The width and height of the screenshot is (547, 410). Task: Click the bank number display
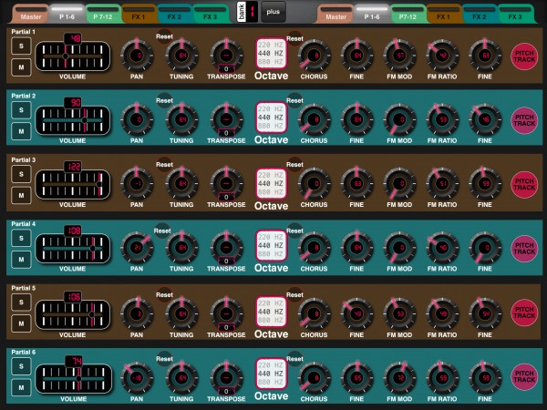tap(252, 12)
